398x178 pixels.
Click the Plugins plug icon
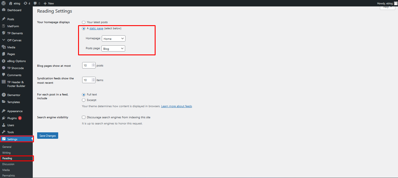4,118
